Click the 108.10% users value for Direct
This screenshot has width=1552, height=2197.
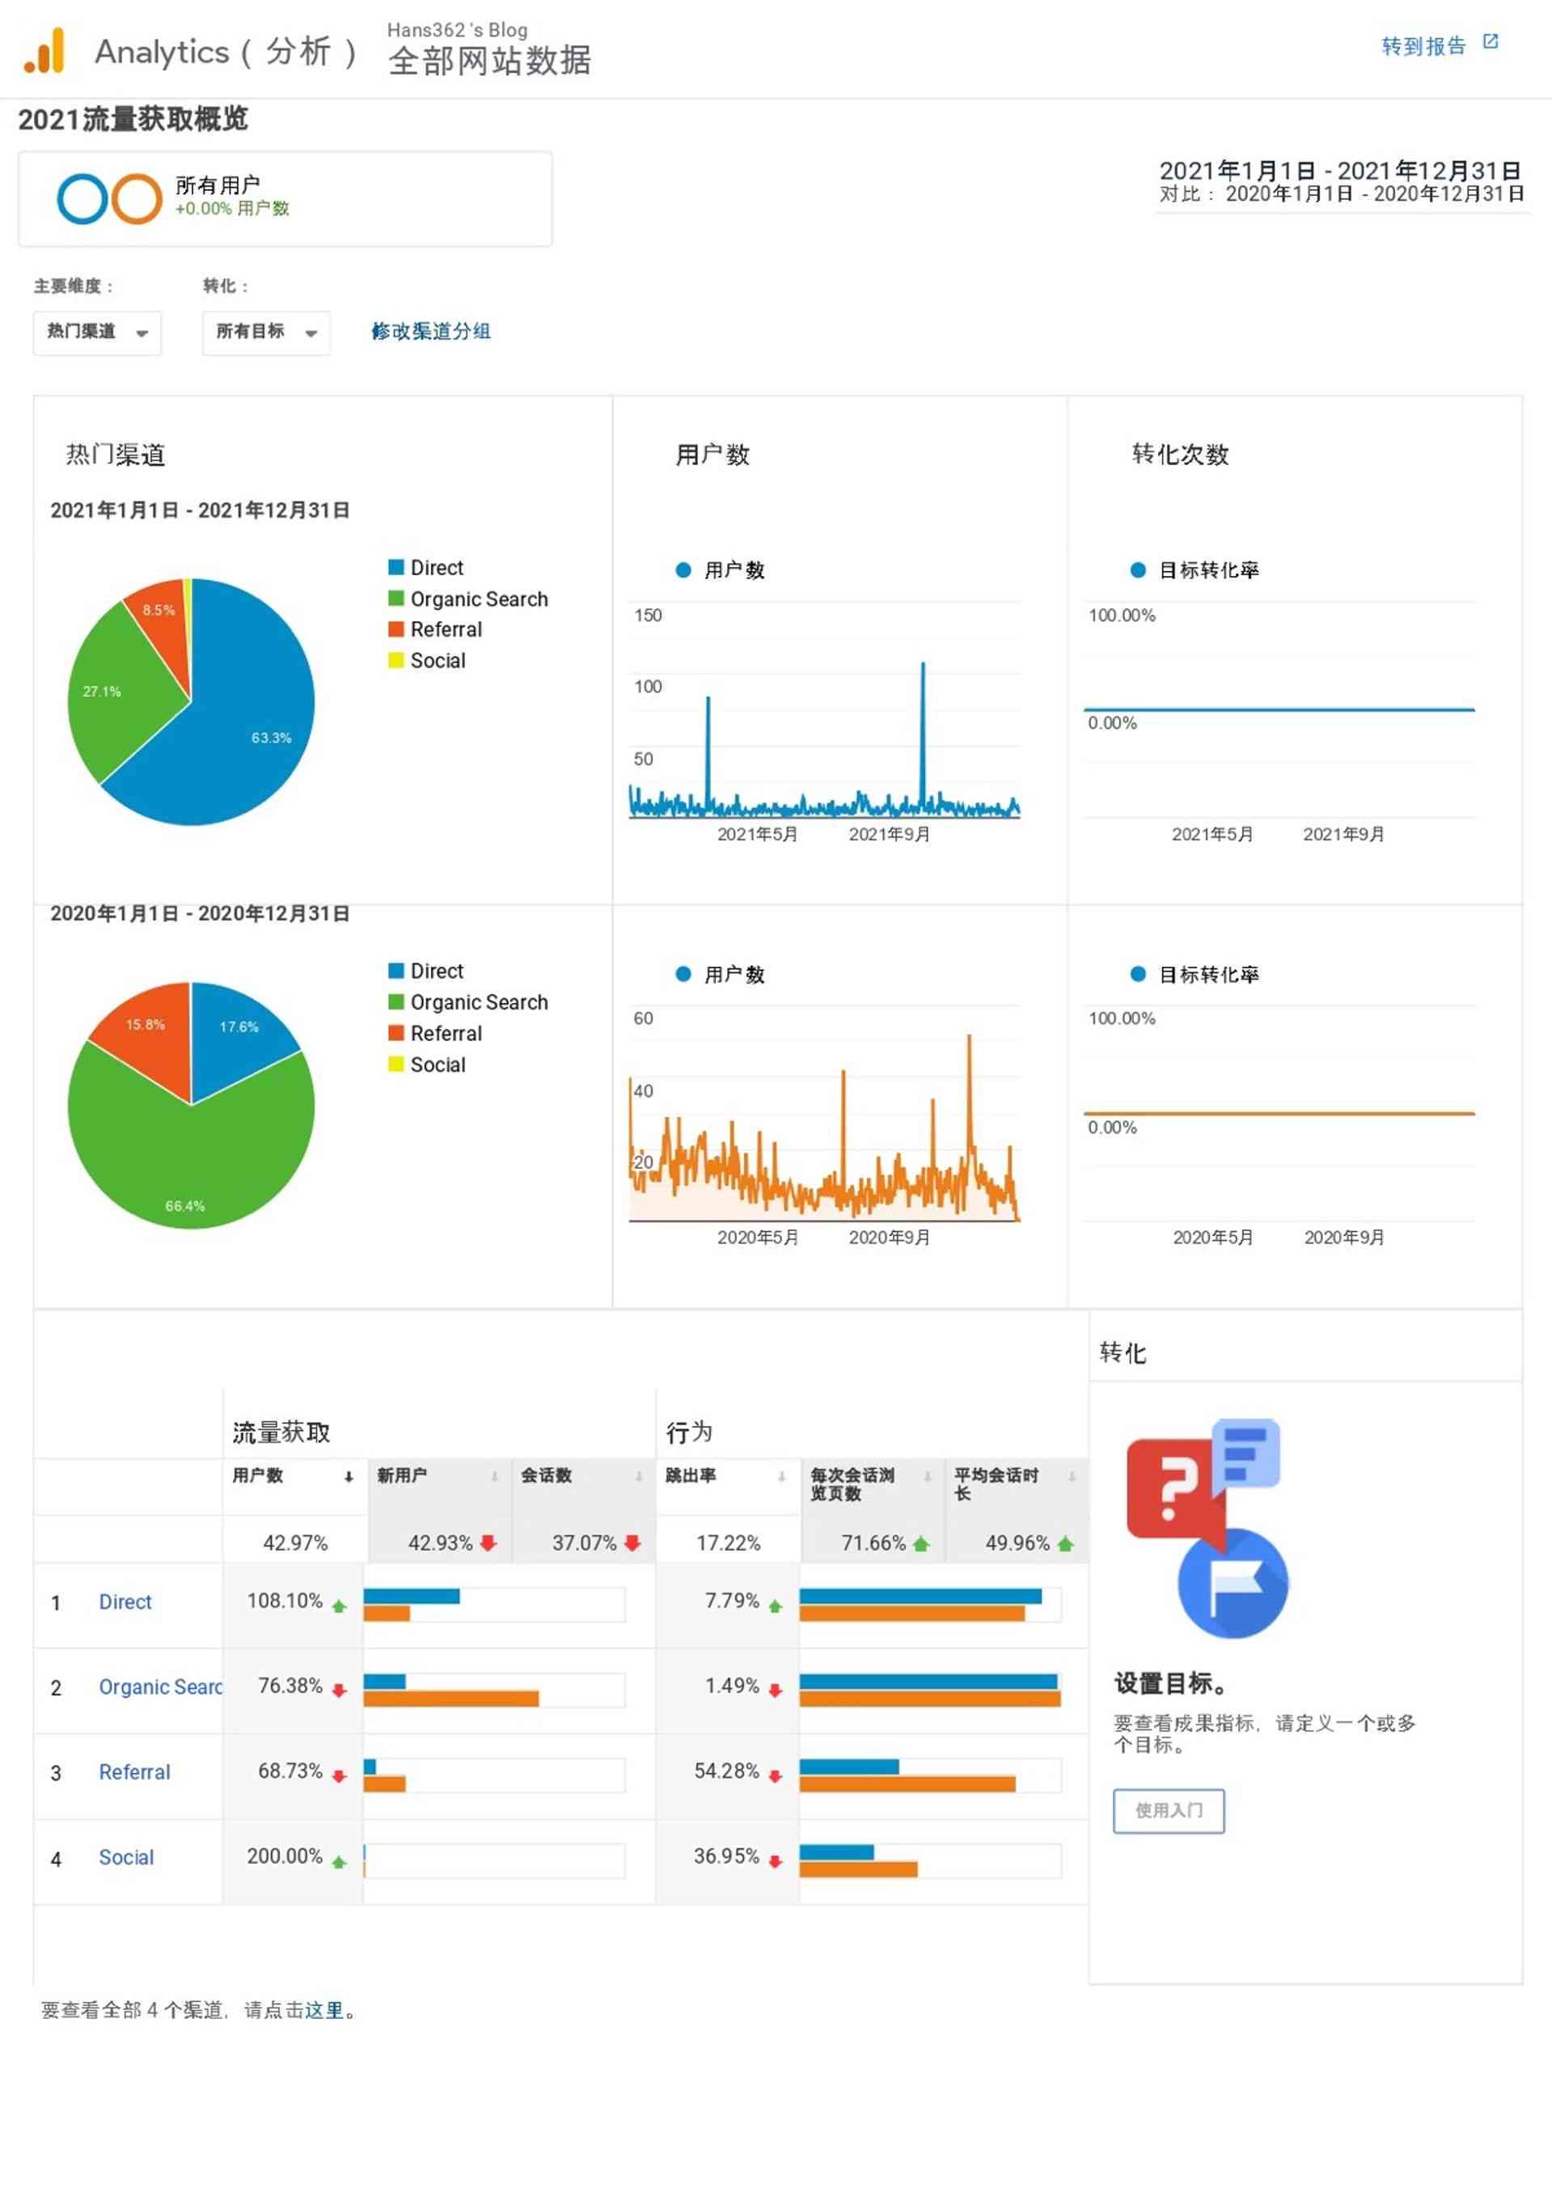pos(285,1602)
